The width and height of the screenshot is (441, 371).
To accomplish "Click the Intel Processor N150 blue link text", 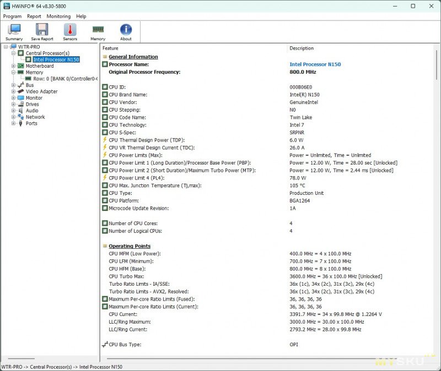I will (315, 64).
